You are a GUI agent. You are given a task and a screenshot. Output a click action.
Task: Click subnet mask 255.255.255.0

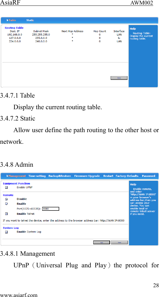(41, 35)
